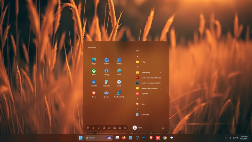Click the # letter header

pyautogui.click(x=137, y=57)
